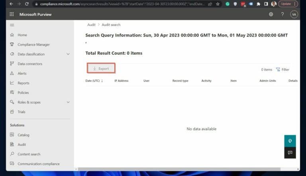Open browser extensions puzzle icon
The width and height of the screenshot is (306, 176).
pyautogui.click(x=258, y=4)
